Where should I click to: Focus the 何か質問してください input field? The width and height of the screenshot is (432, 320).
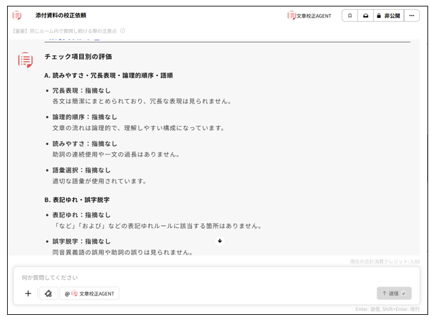193,278
